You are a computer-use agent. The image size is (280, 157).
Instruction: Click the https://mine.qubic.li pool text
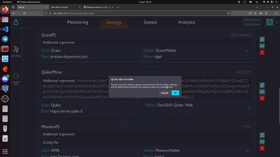point(66,111)
